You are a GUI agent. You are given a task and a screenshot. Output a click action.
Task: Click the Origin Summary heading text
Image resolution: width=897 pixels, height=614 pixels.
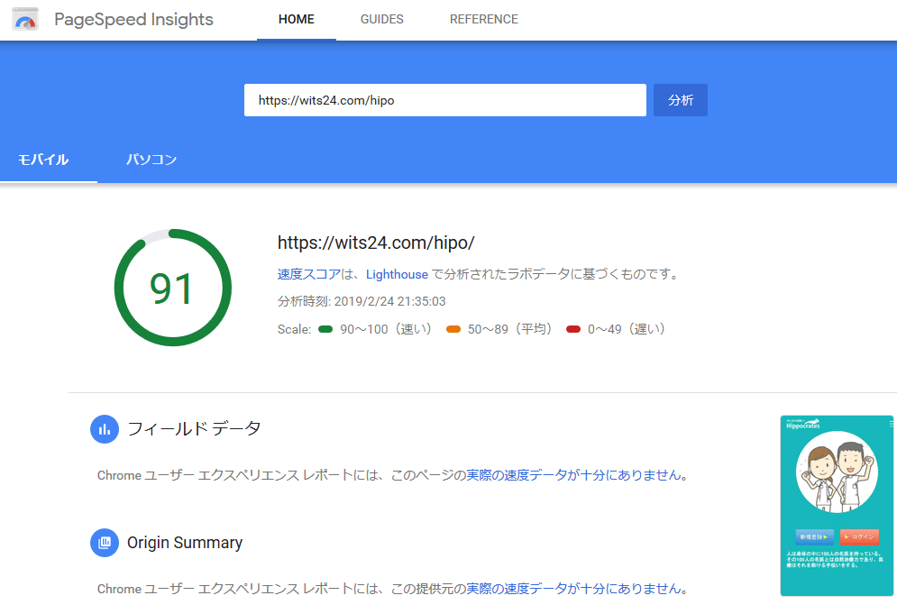pos(185,543)
